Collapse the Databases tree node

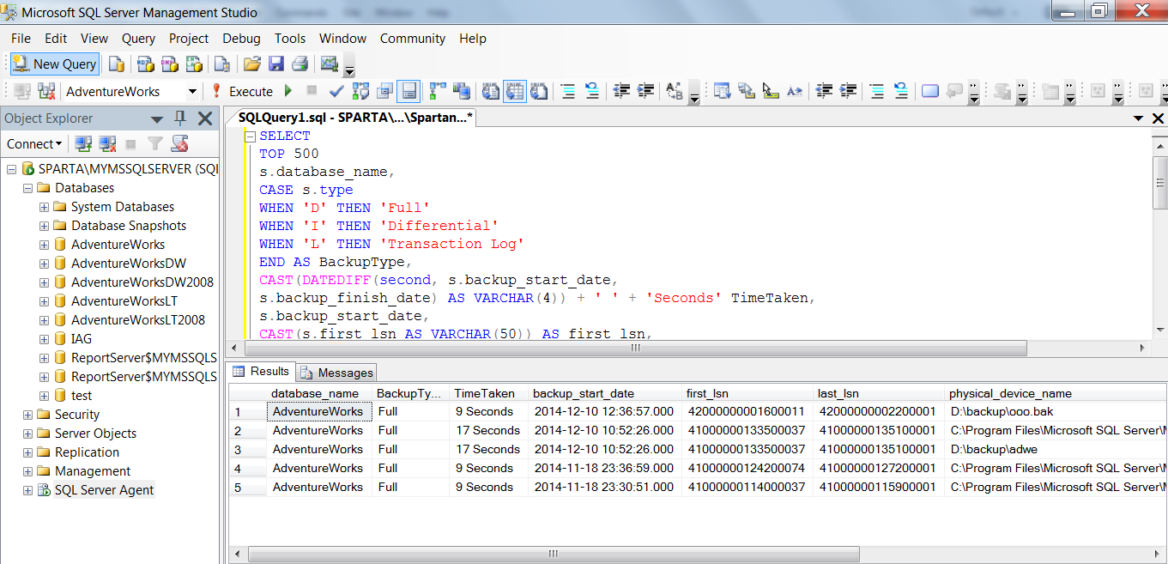coord(28,188)
